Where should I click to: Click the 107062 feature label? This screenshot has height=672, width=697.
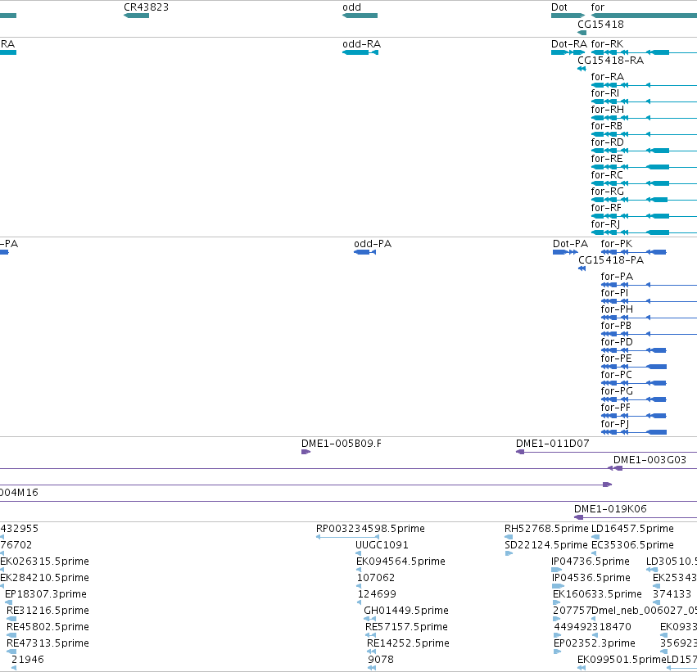click(376, 578)
